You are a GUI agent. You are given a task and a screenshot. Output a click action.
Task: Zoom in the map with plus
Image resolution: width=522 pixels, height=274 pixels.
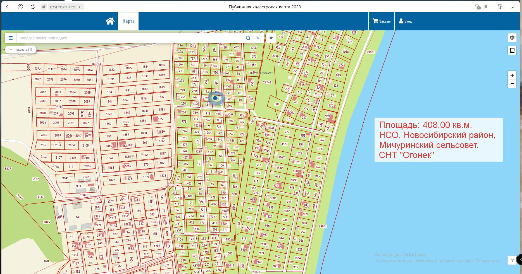point(512,75)
